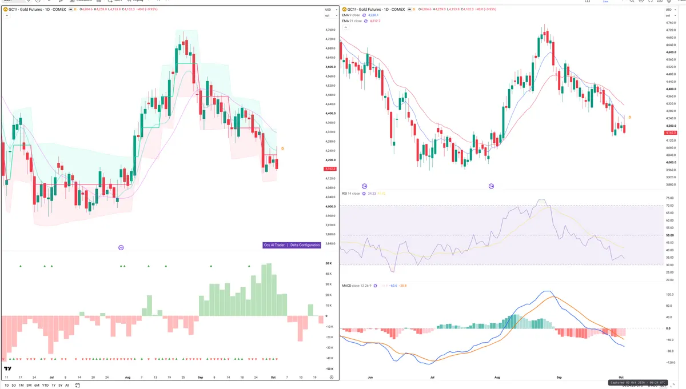Screen dimensions: 686x389
Task: Click the flag icon beside right chart title
Action: coord(410,10)
